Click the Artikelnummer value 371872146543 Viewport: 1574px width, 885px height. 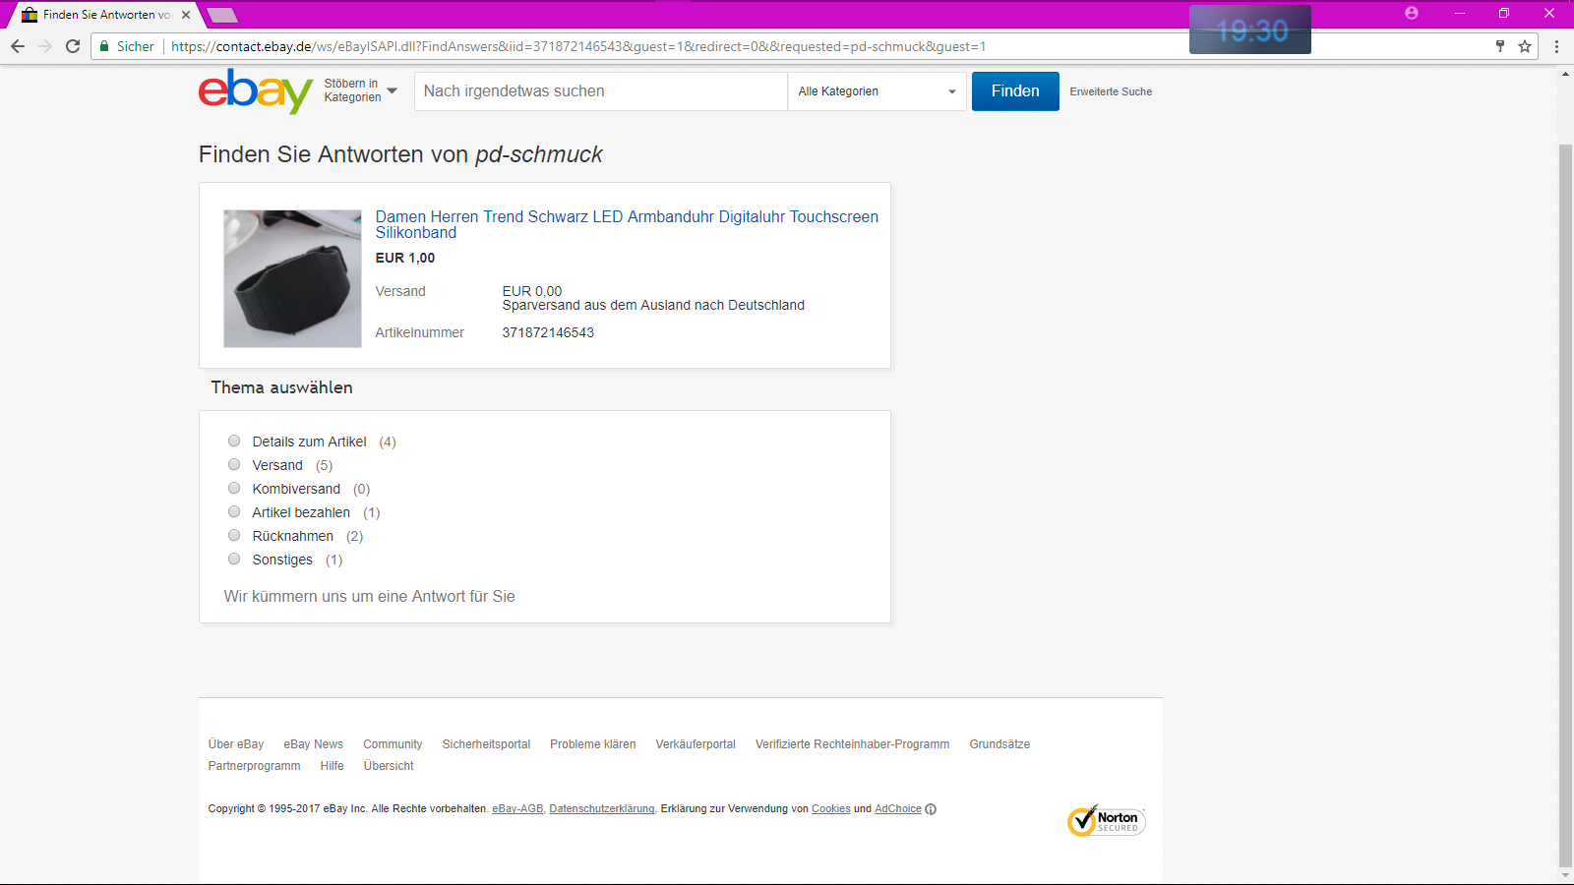[x=548, y=332]
